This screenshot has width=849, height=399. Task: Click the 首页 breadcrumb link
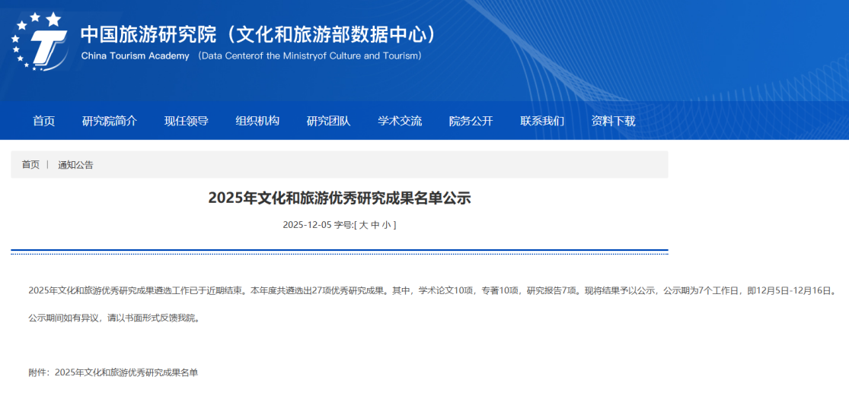pyautogui.click(x=30, y=165)
